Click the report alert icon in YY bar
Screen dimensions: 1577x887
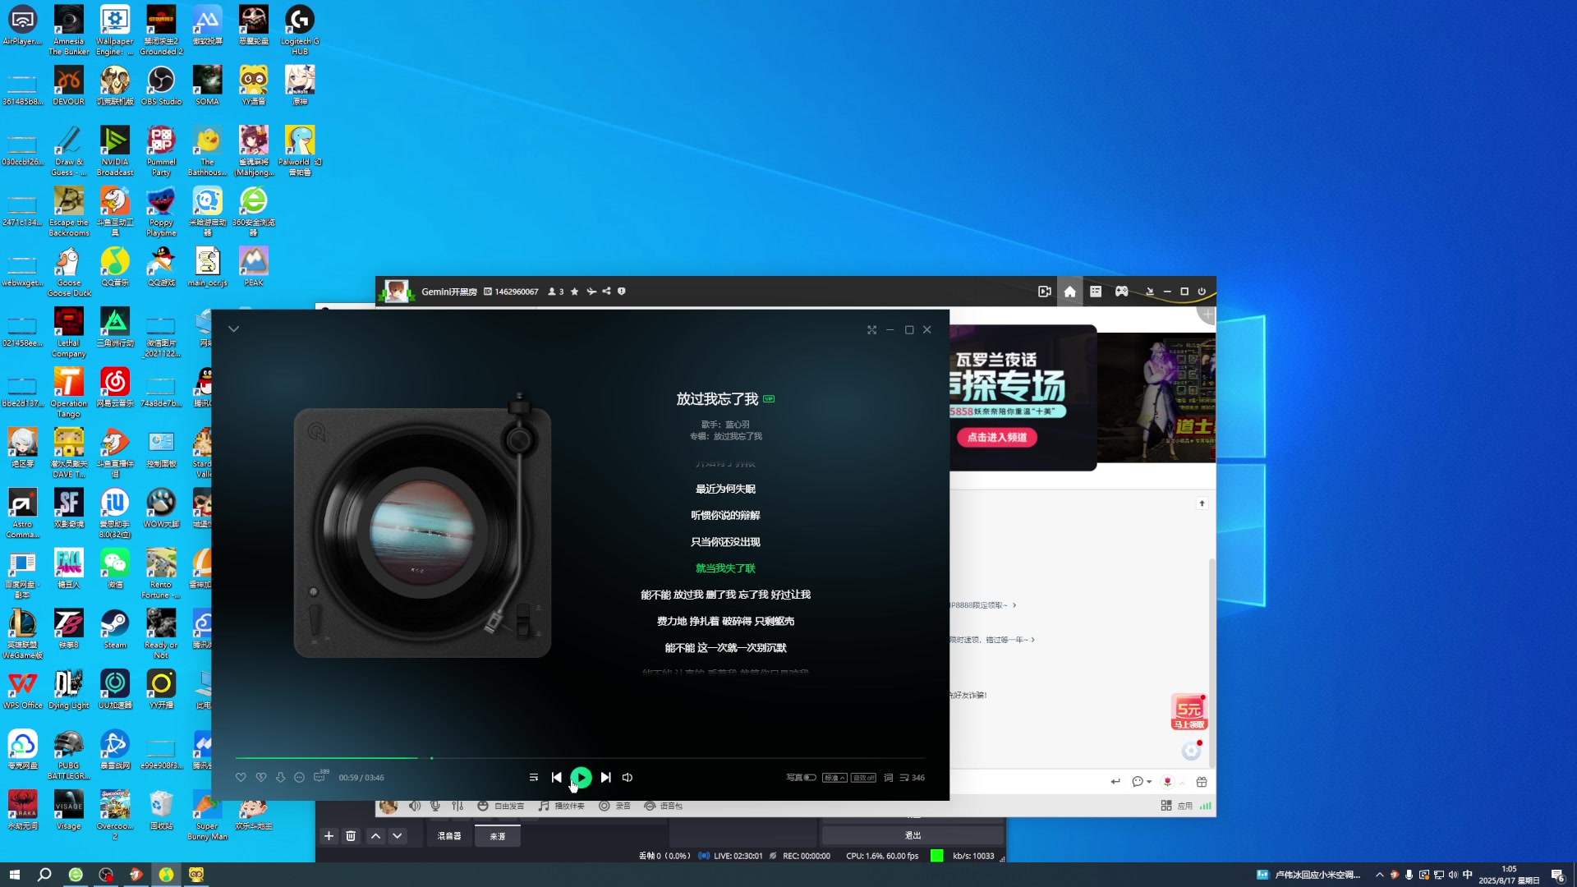[622, 291]
